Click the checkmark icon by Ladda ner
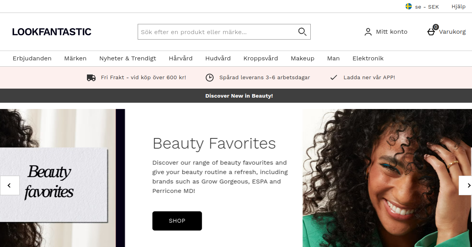 tap(334, 78)
